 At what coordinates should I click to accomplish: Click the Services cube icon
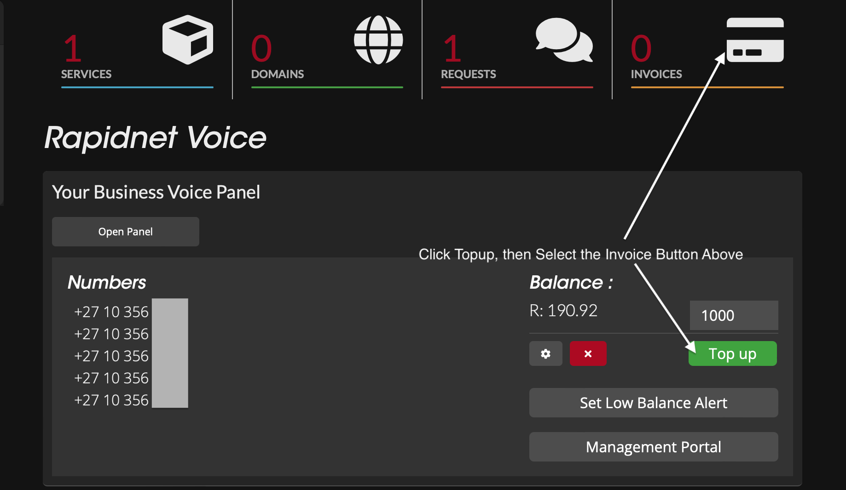187,40
